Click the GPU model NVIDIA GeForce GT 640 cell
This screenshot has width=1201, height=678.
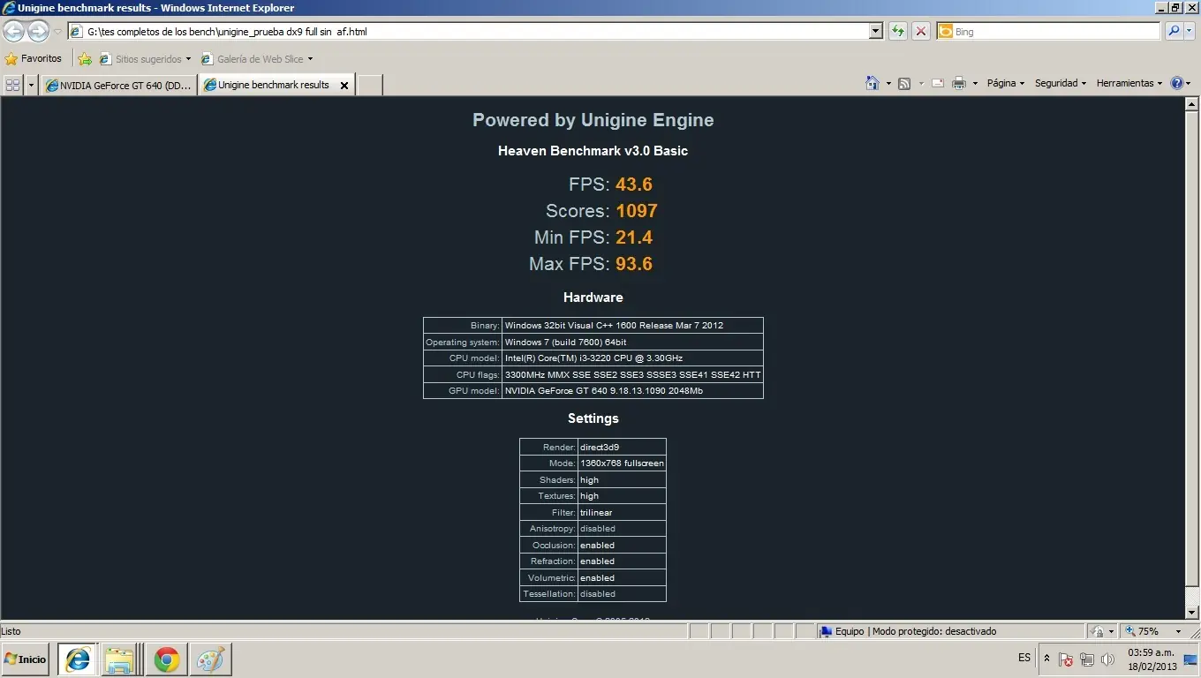point(632,391)
